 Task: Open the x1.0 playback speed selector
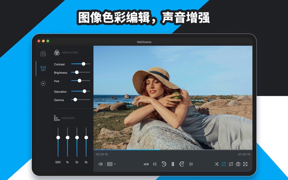[x=146, y=164]
